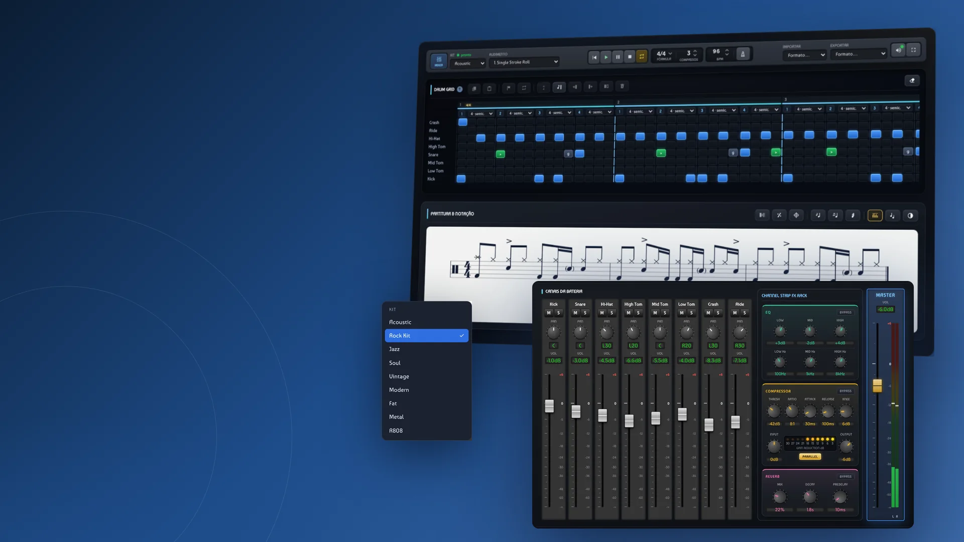Toggle the compressor PARALLEL button
This screenshot has width=964, height=542.
coord(810,457)
